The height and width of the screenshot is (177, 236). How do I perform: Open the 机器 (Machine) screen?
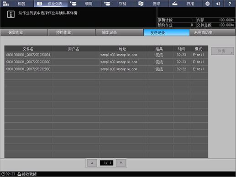pyautogui.click(x=17, y=4)
